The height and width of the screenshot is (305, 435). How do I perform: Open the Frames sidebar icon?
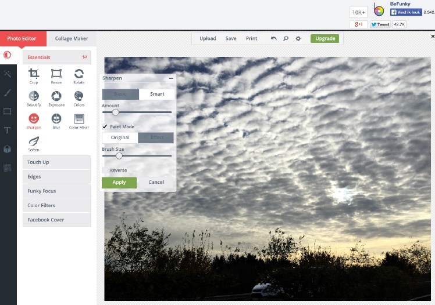(7, 111)
